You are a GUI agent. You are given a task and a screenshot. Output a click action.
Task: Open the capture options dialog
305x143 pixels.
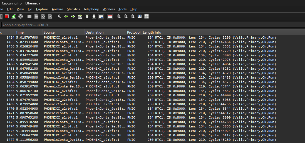pyautogui.click(x=21, y=17)
